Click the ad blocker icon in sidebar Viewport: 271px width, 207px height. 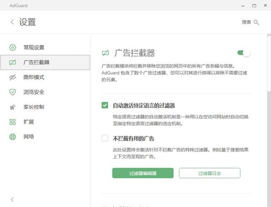tap(13, 63)
